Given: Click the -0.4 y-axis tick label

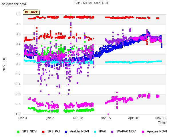Looking at the screenshot, I should point(17,84).
